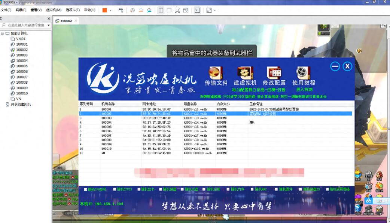This screenshot has height=223, width=390.
Task: Enable the 随机主板 checkbox
Action: 204,189
